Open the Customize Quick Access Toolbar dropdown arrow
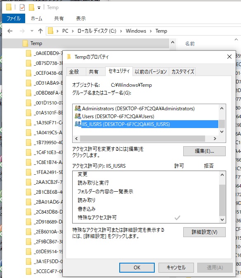Viewport: 241px width, 278px height. [x=39, y=8]
